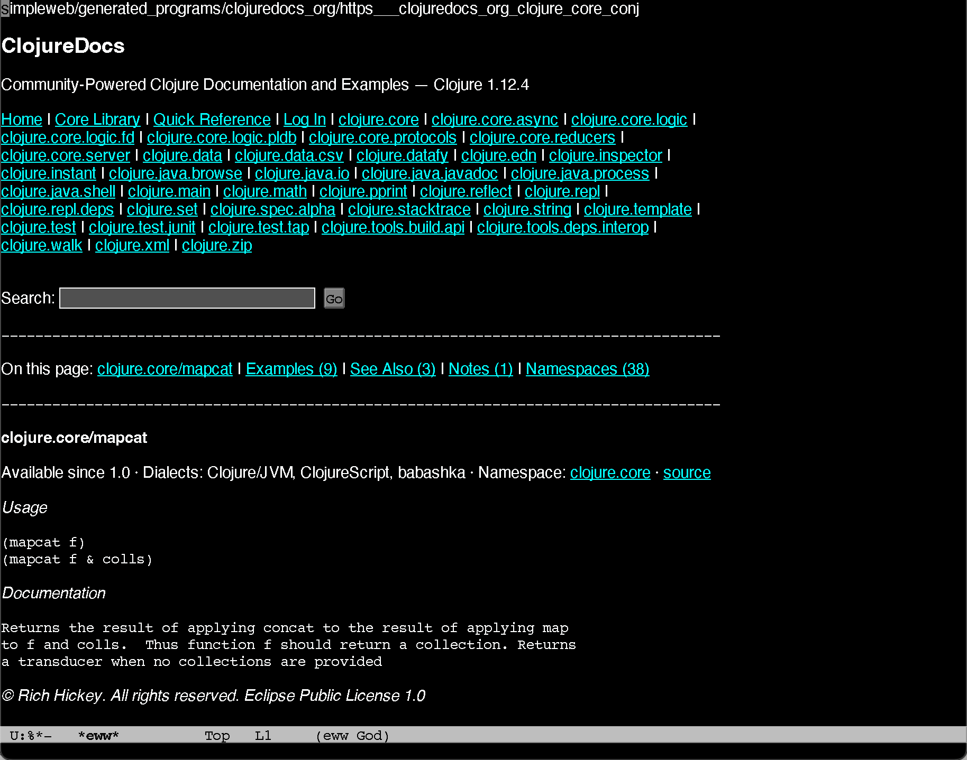Viewport: 967px width, 760px height.
Task: Open the mapcat source link
Action: 687,473
